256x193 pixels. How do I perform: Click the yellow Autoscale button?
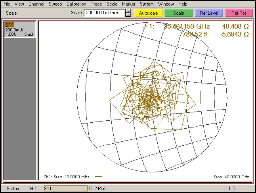pos(148,13)
